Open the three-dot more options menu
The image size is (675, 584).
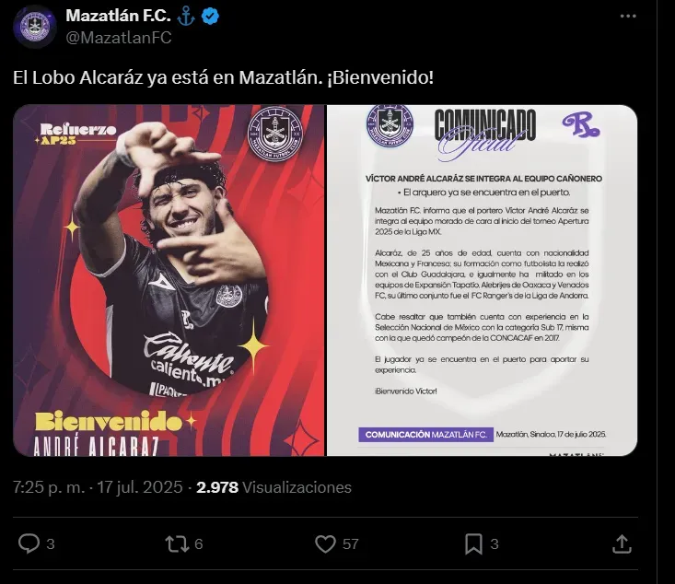click(x=628, y=16)
